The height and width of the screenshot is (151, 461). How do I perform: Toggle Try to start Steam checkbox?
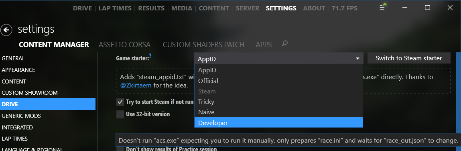pos(120,102)
